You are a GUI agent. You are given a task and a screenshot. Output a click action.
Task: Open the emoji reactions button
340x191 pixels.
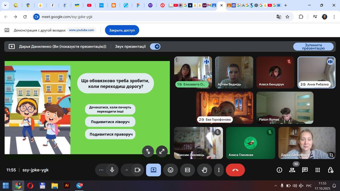tap(171, 170)
